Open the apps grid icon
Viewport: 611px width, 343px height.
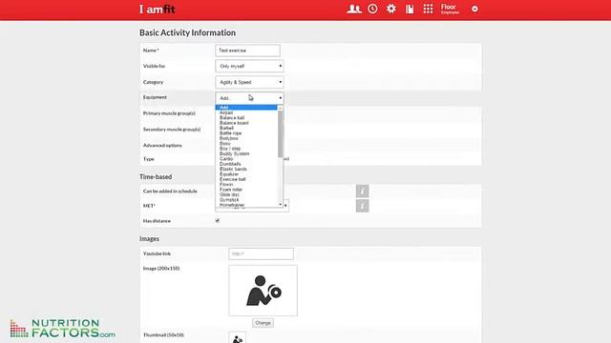(x=428, y=9)
